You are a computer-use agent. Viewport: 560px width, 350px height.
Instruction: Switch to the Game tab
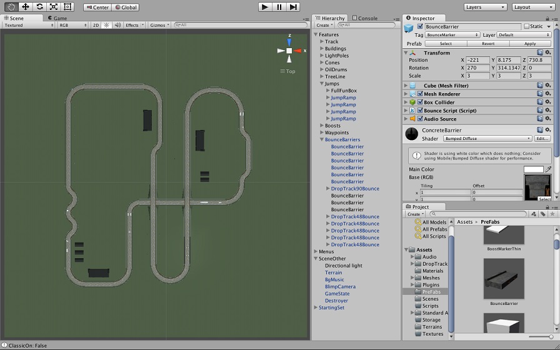57,18
